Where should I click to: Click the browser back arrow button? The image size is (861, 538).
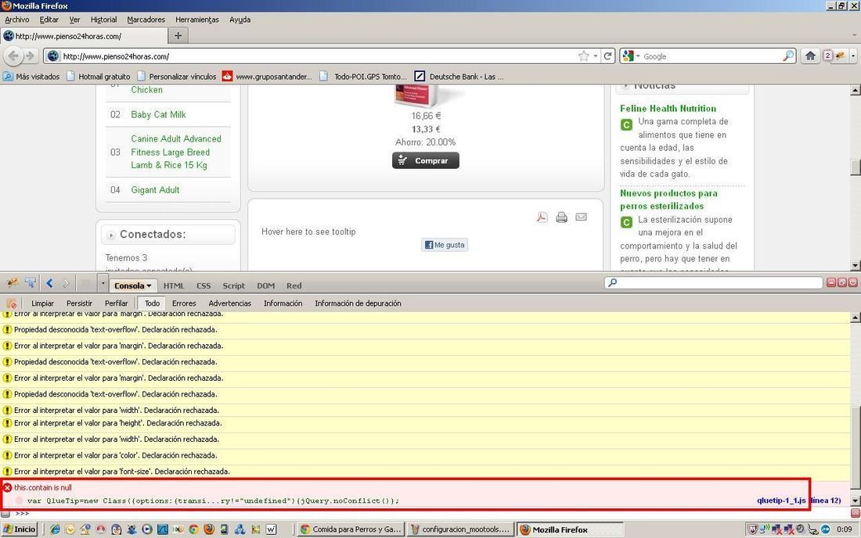point(14,56)
